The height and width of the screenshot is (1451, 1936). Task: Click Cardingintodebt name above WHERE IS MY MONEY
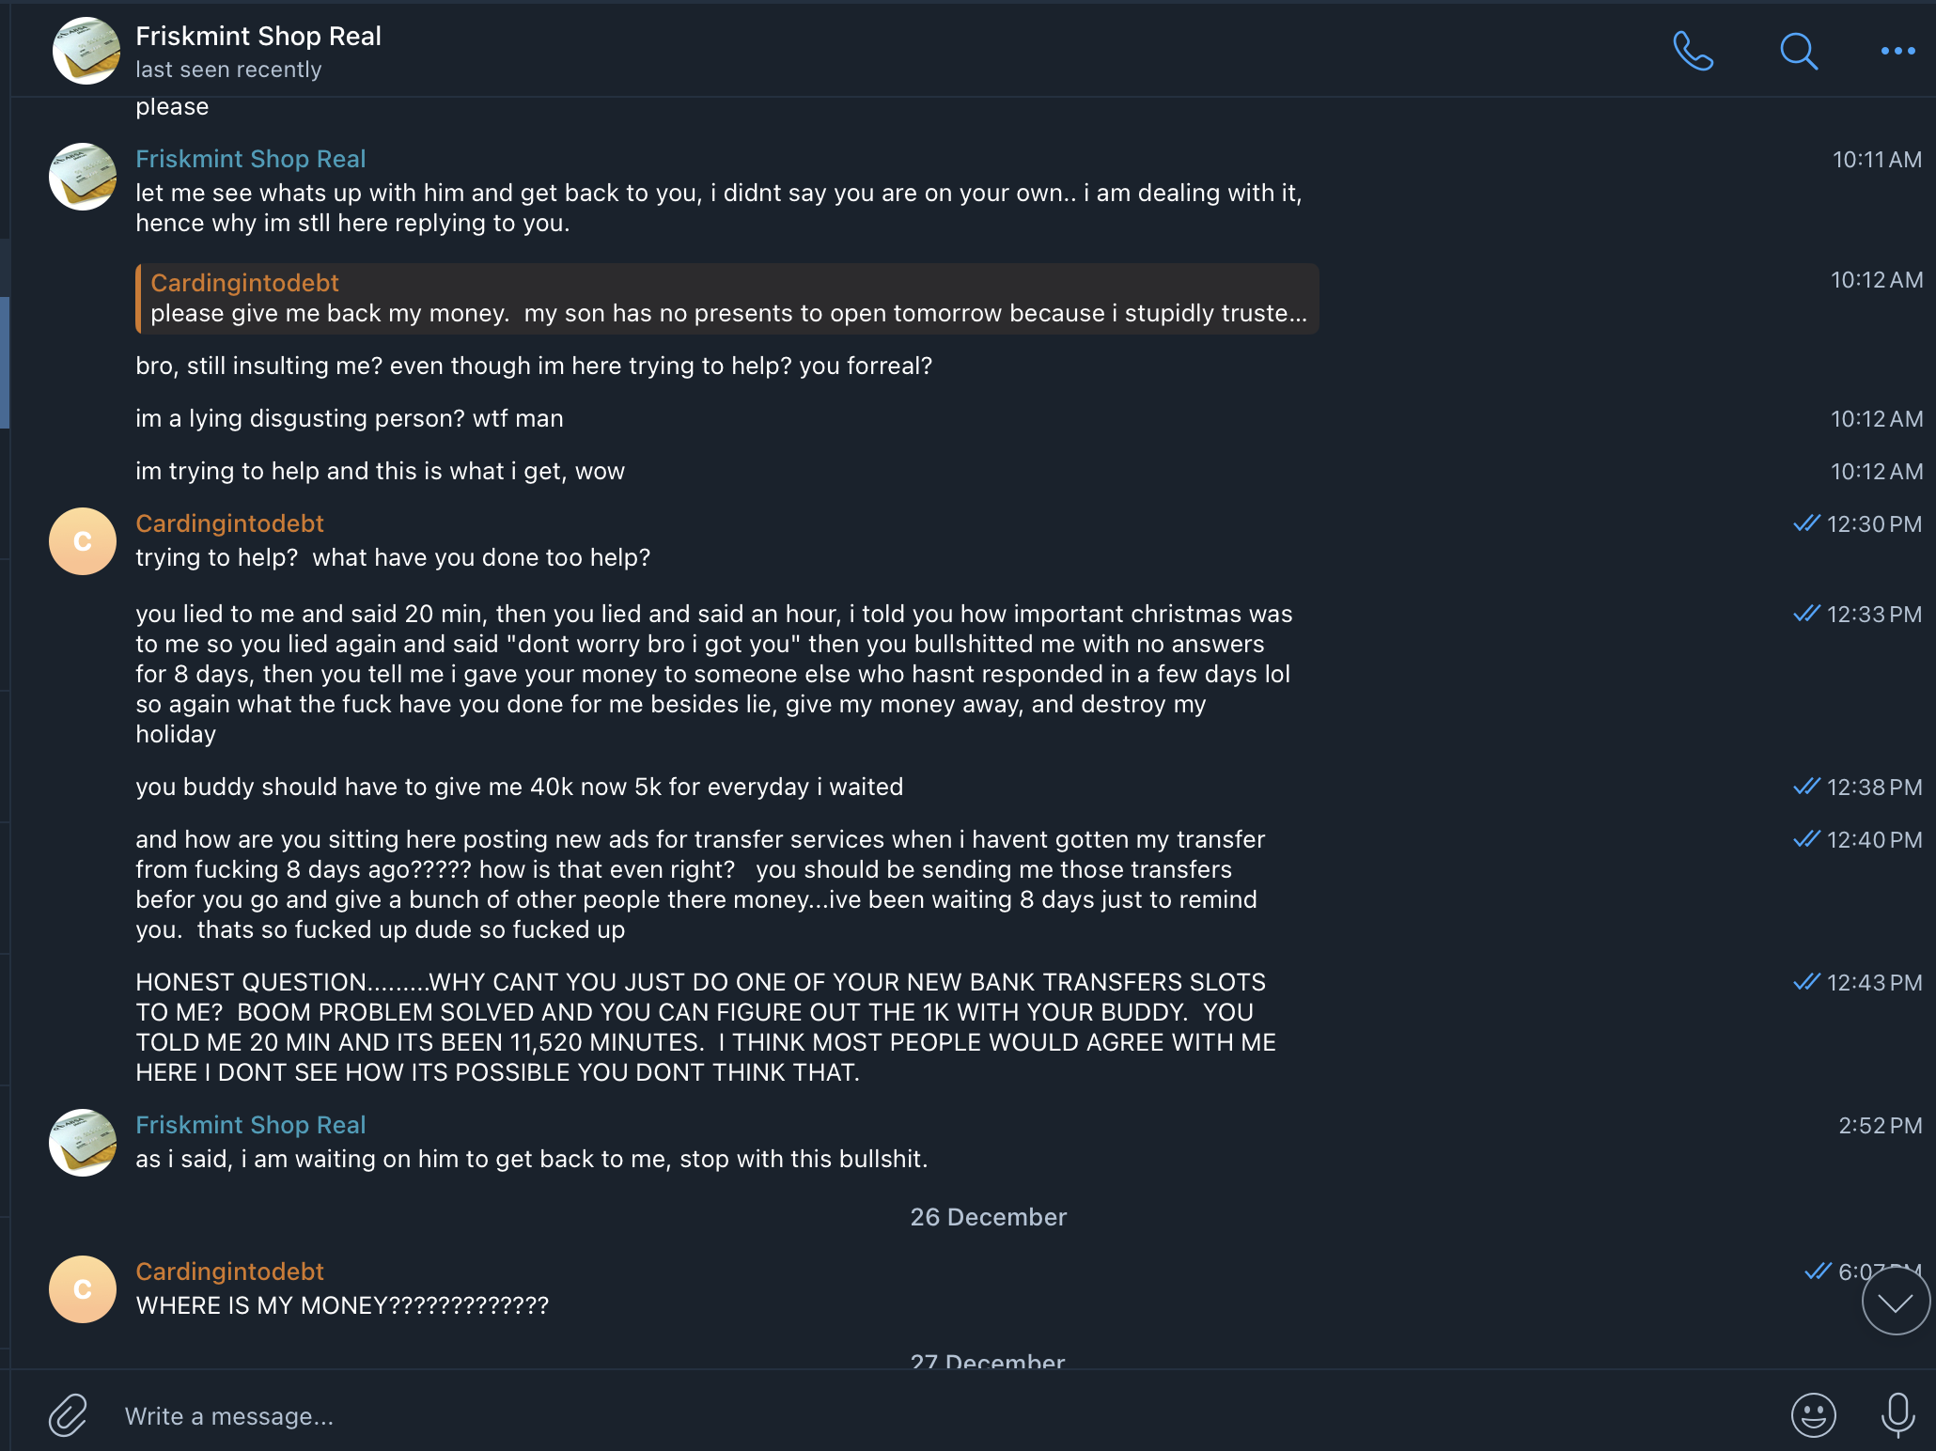click(229, 1272)
